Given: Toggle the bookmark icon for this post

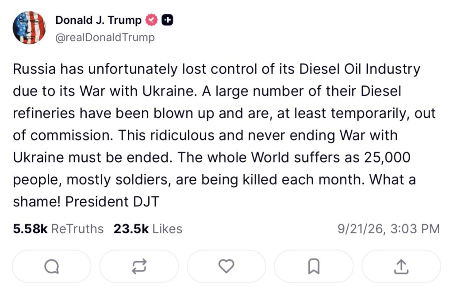Looking at the screenshot, I should pos(314,266).
